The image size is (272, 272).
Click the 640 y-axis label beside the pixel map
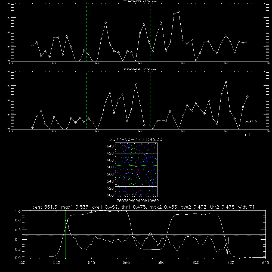coord(110,146)
